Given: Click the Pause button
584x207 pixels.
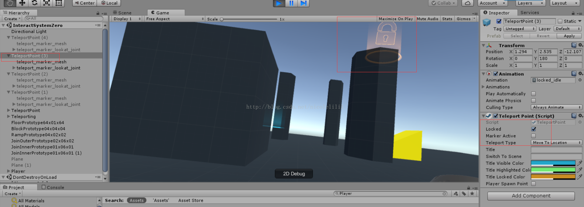Looking at the screenshot, I should [x=291, y=3].
